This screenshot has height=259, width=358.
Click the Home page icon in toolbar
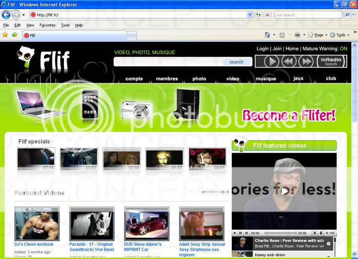pyautogui.click(x=267, y=35)
